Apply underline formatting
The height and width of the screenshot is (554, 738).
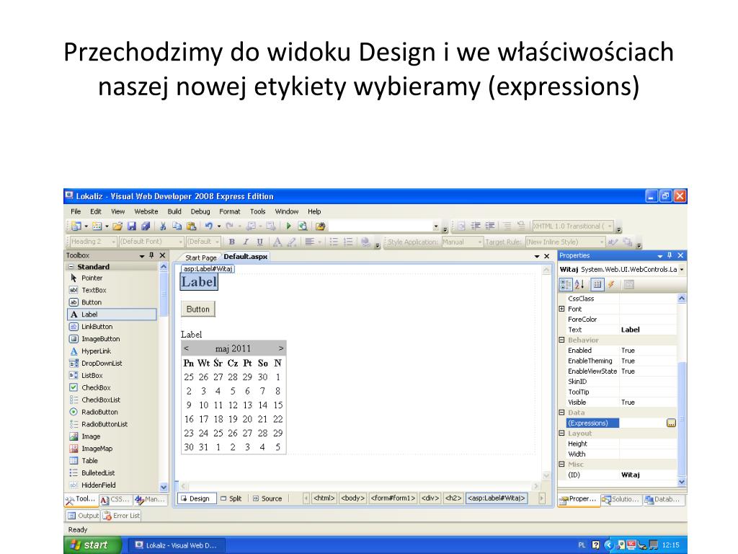(259, 242)
